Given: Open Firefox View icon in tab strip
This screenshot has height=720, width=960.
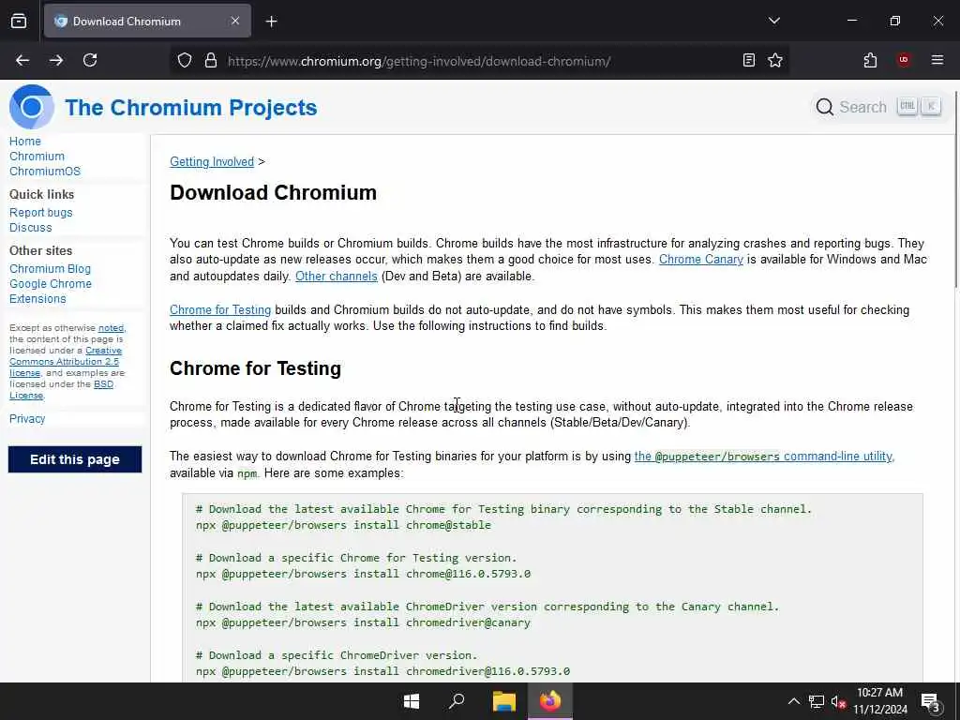Looking at the screenshot, I should pos(19,21).
